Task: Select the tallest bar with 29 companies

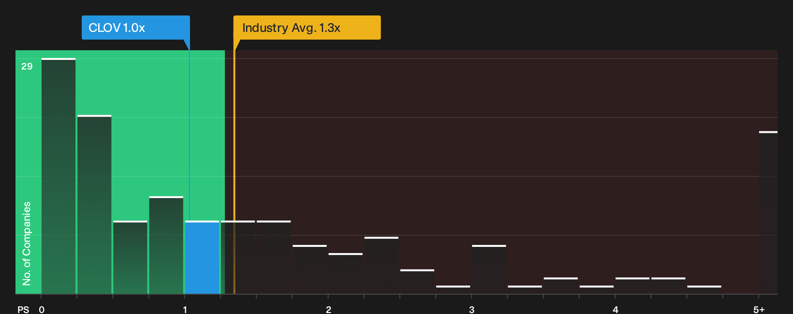Action: (x=59, y=176)
